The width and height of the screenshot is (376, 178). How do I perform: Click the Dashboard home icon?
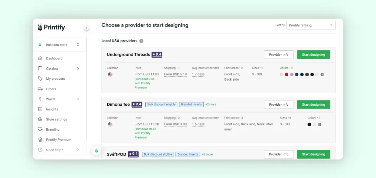tap(40, 58)
